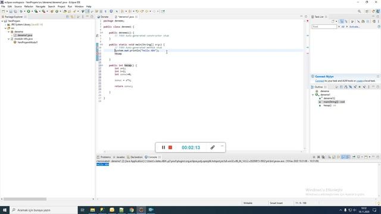The image size is (381, 214).
Task: Select hesap() in the Outline
Action: tap(327, 106)
